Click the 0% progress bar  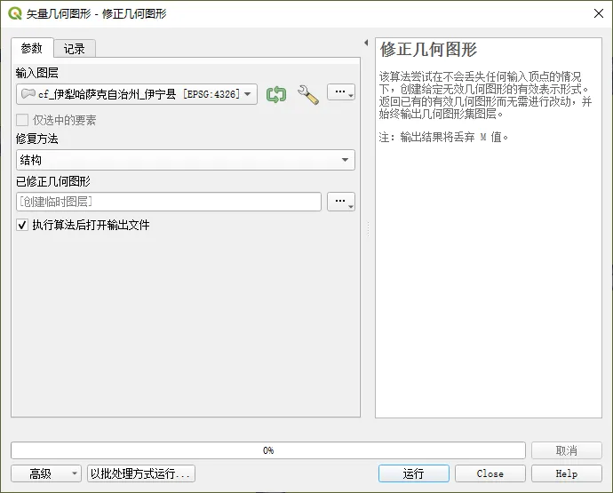267,450
